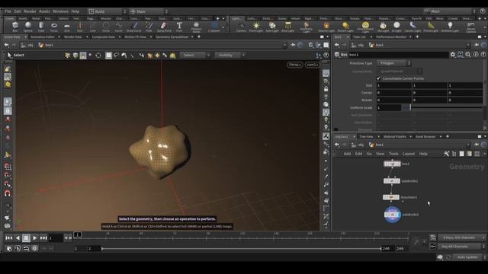Select the Snap magnet tool in left toolbar
The image size is (488, 274).
pos(8,193)
